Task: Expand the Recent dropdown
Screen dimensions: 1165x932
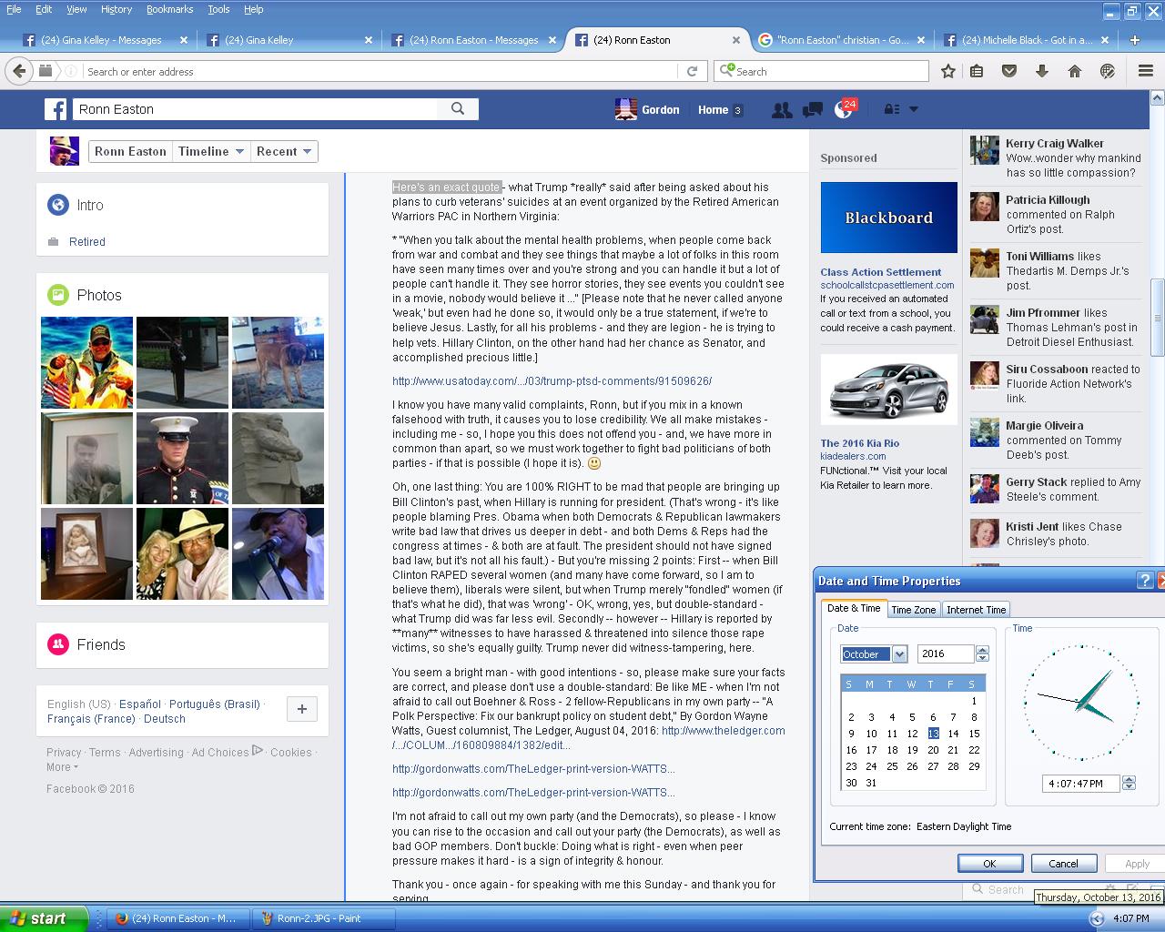Action: pos(284,151)
